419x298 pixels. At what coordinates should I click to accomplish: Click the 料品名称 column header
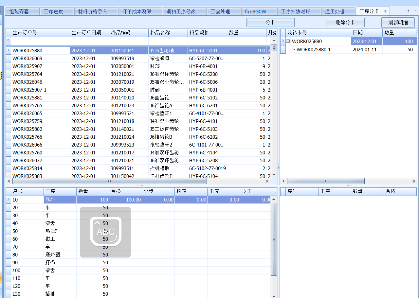point(168,33)
